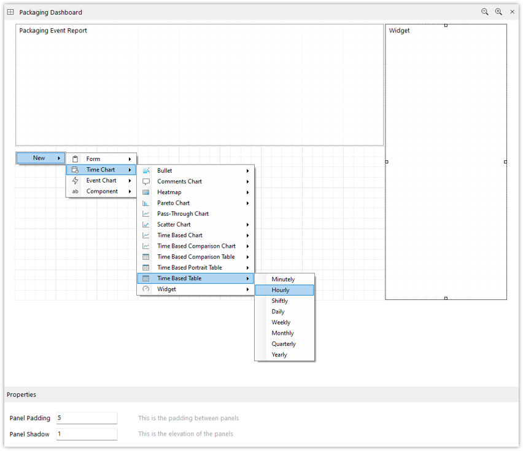Click the zoom in magnifier icon
The height and width of the screenshot is (451, 523).
[x=498, y=12]
